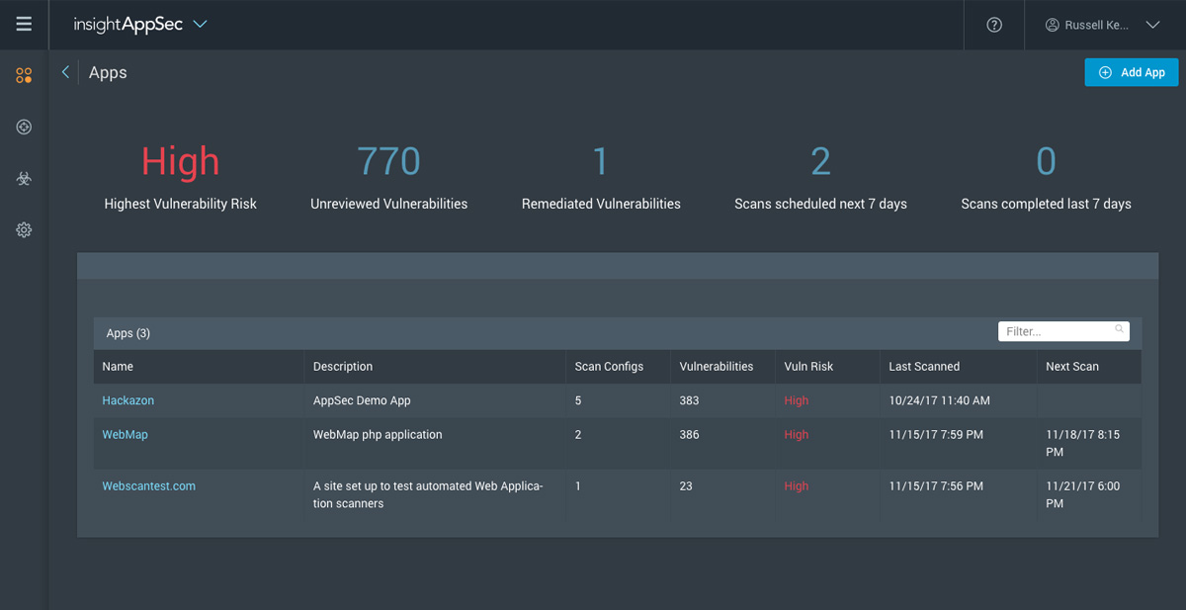Screen dimensions: 1186x610
Task: Sort by the Last Scanned column header
Action: pyautogui.click(x=924, y=366)
